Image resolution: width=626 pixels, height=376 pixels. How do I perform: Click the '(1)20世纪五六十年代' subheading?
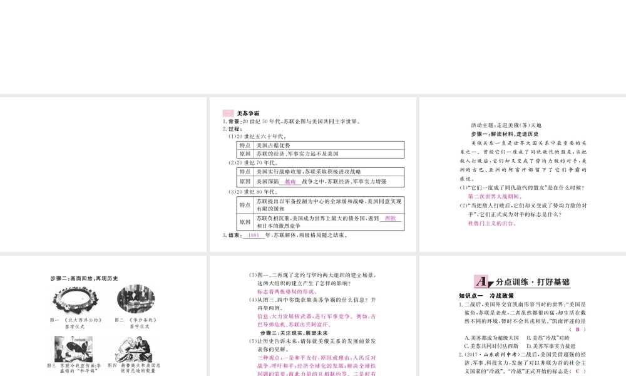click(x=257, y=136)
